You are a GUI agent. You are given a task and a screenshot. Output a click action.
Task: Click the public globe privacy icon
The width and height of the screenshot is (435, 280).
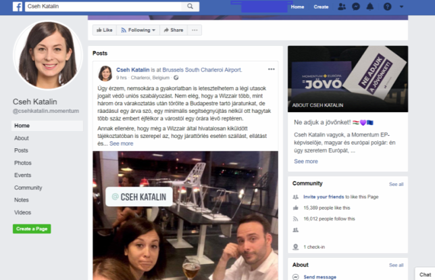[176, 78]
